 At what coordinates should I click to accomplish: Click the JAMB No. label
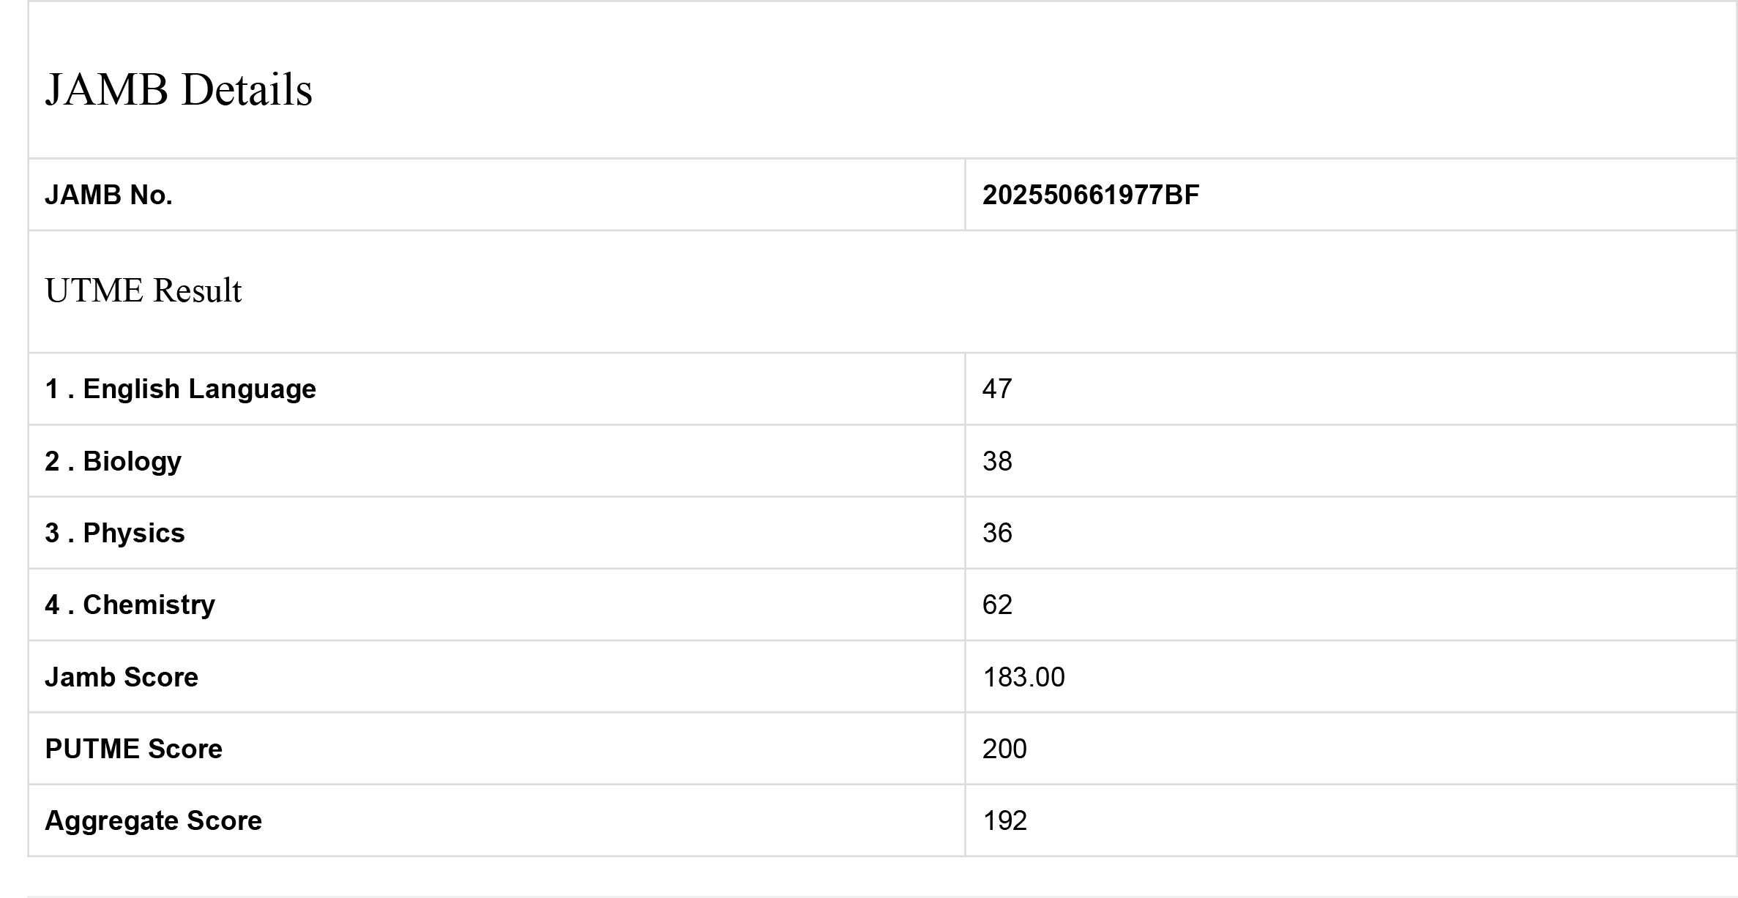click(x=108, y=195)
